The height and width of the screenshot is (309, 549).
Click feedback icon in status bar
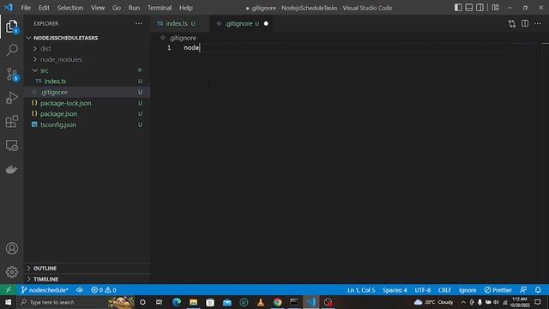523,290
